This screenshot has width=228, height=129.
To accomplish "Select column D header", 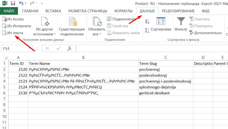I will point(203,58).
